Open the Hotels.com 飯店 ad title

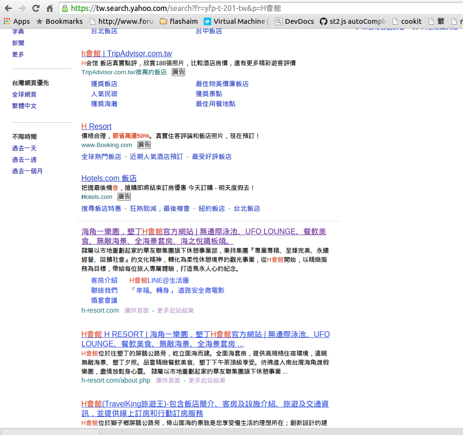(109, 178)
